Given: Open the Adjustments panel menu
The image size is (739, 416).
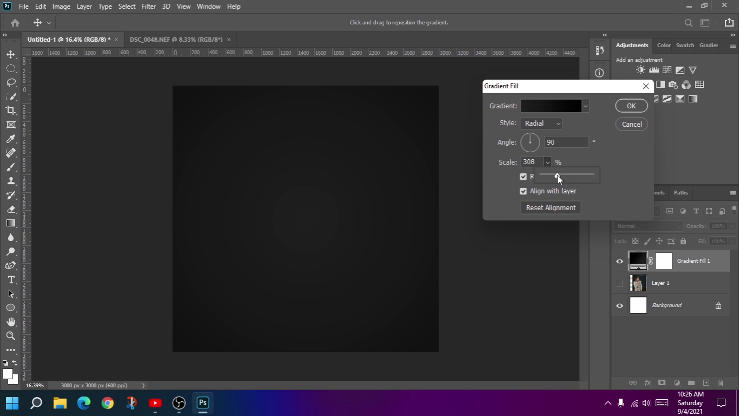Looking at the screenshot, I should (x=732, y=45).
